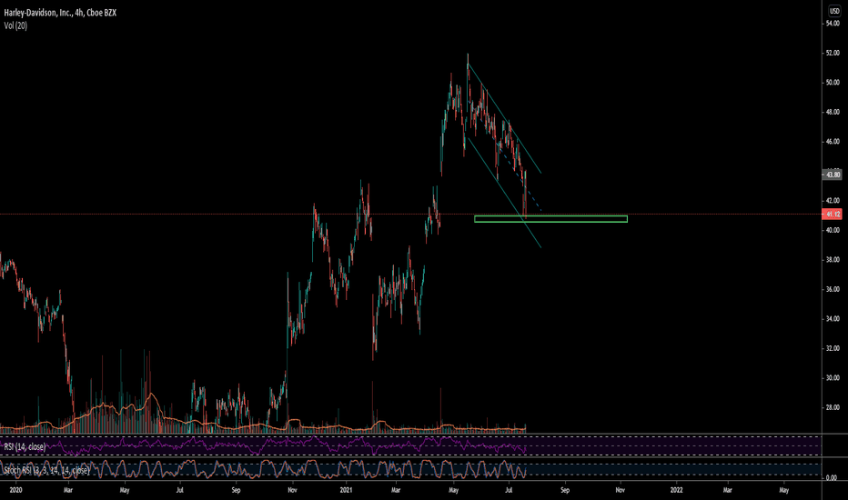Select the Vol (20) indicator label
This screenshot has width=848, height=500.
coord(15,25)
